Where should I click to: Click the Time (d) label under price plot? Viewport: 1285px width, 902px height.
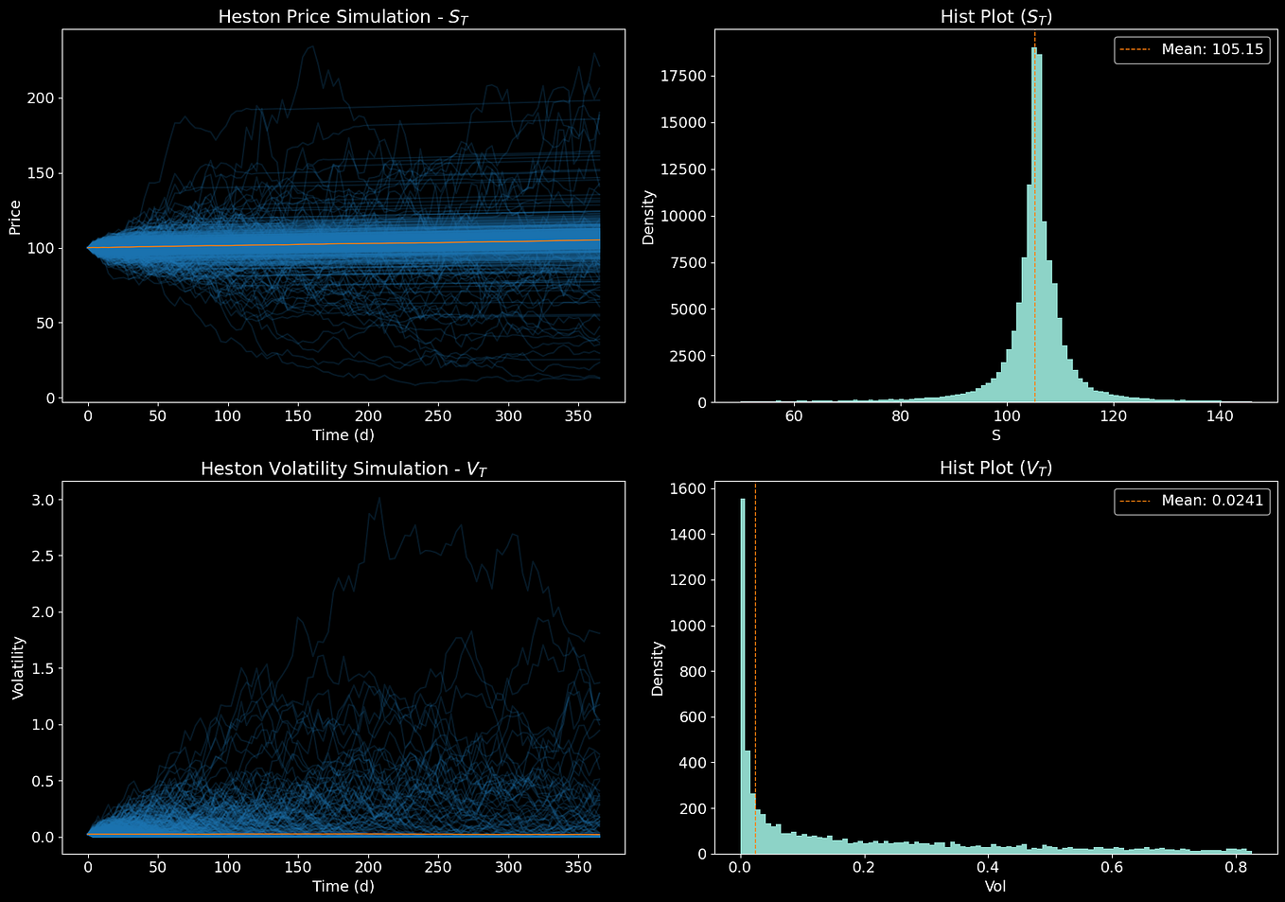(x=342, y=434)
